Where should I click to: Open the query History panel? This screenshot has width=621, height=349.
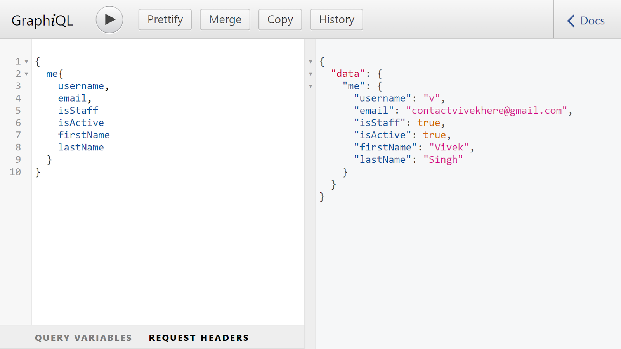click(336, 19)
